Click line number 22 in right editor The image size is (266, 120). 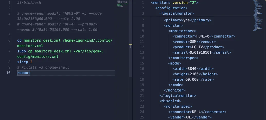[x=142, y=101]
